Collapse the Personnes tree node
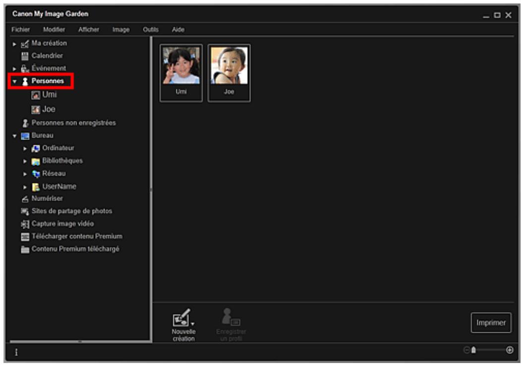The width and height of the screenshot is (521, 365). pos(15,81)
